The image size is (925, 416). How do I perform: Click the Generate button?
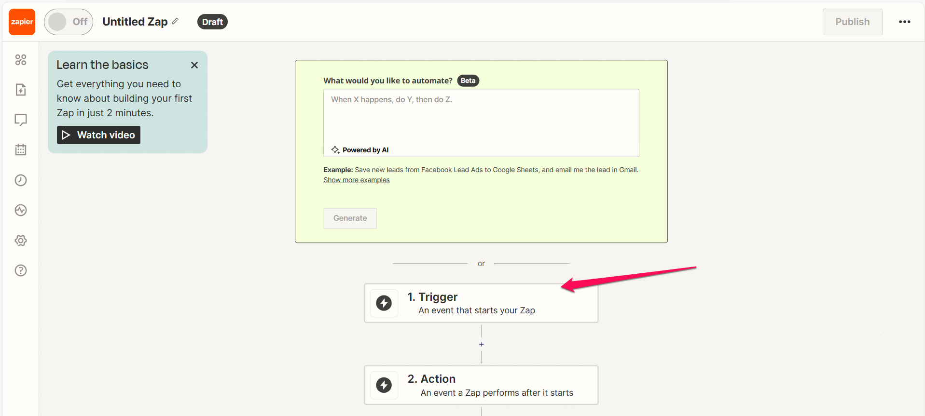point(350,218)
